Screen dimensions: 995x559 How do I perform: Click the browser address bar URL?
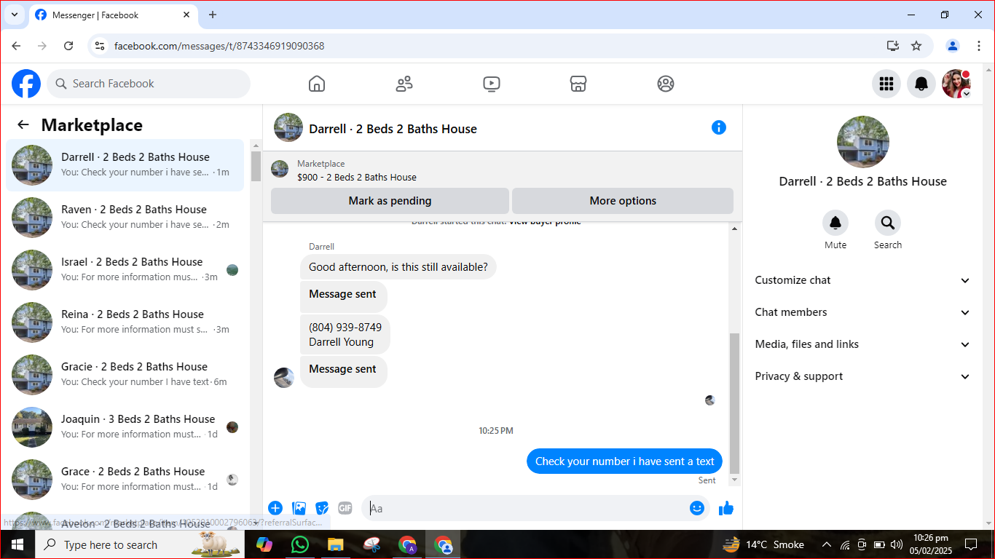(219, 46)
